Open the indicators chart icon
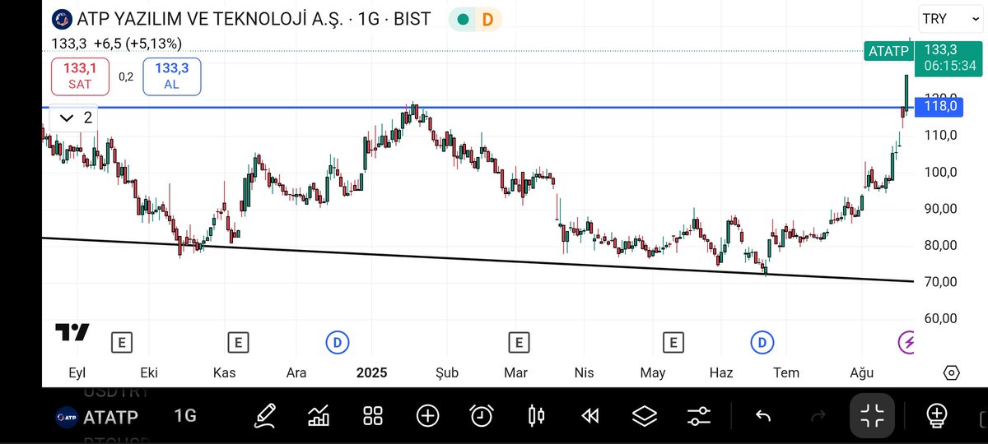 (x=319, y=415)
